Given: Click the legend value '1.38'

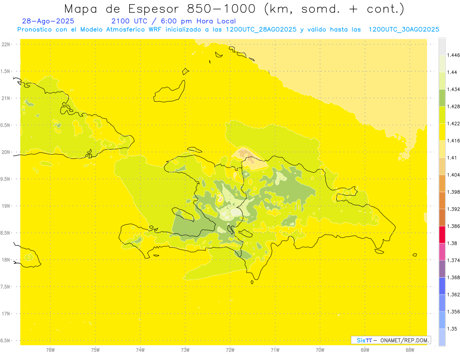Looking at the screenshot, I should pos(452,243).
